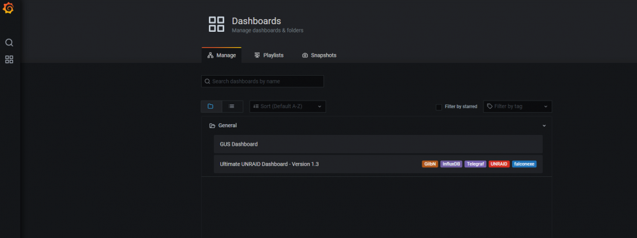This screenshot has width=637, height=238.
Task: Switch to folder view layout
Action: [211, 106]
